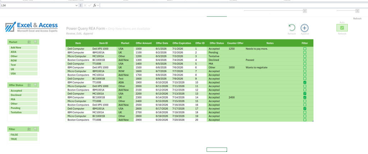Uncheck Filter box for Offer ID 10
The height and width of the screenshot is (154, 368).
point(305,82)
